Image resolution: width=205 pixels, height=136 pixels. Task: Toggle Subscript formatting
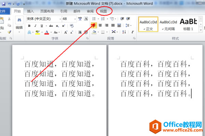tap(57, 26)
